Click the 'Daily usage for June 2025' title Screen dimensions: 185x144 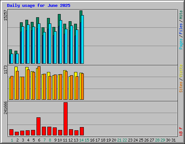pyautogui.click(x=39, y=5)
